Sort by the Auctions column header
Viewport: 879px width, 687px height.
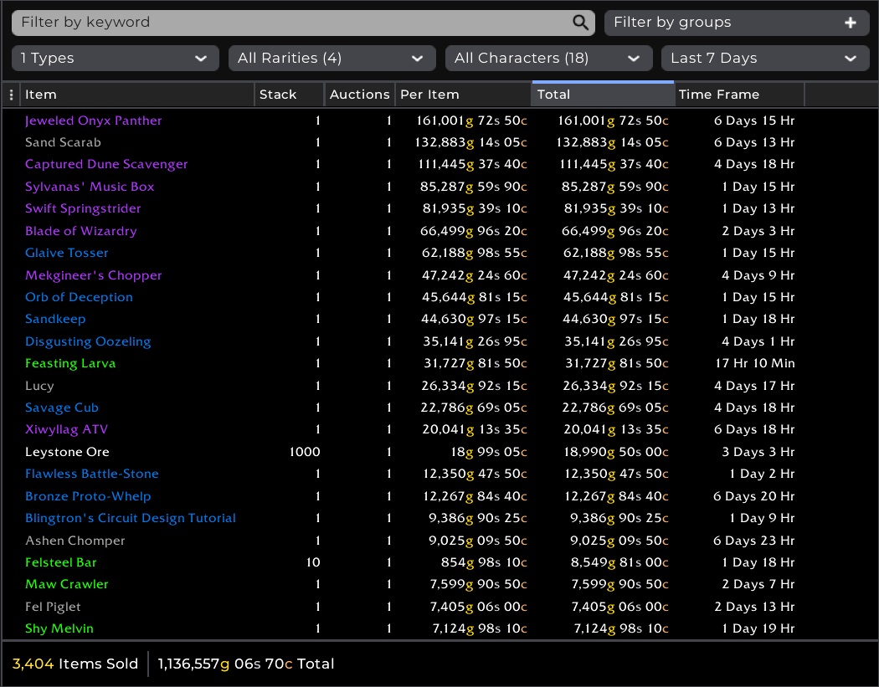pos(359,95)
